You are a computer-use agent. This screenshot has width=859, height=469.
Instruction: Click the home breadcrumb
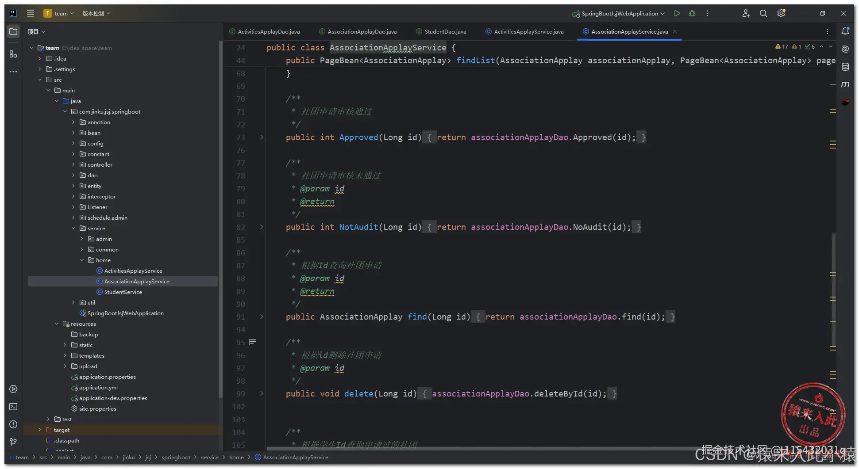click(236, 458)
